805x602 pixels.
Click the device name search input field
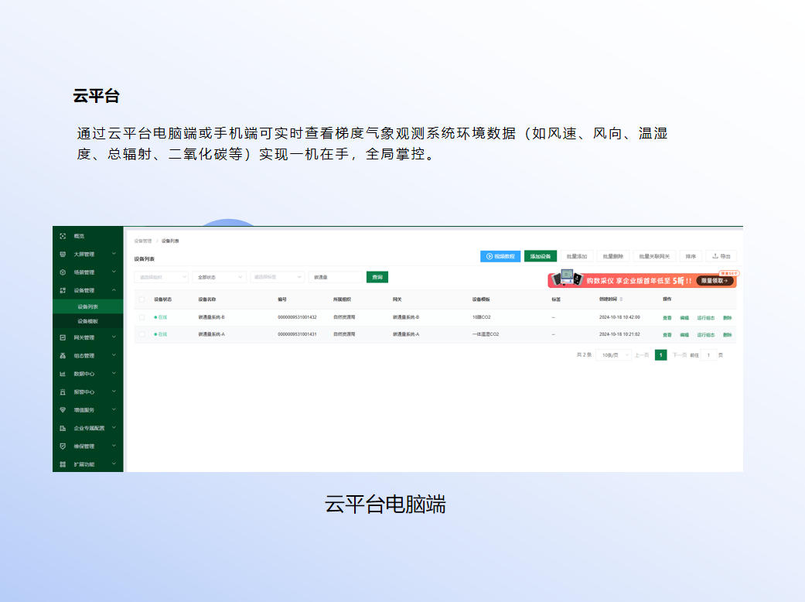tap(336, 277)
